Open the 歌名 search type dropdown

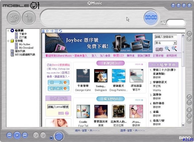click(175, 43)
